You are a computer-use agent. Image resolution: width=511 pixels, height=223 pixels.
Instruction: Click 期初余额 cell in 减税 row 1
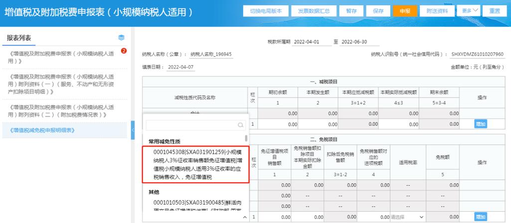tap(278, 124)
